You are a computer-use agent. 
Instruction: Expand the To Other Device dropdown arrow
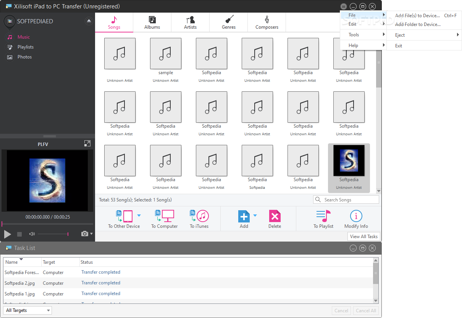[139, 216]
